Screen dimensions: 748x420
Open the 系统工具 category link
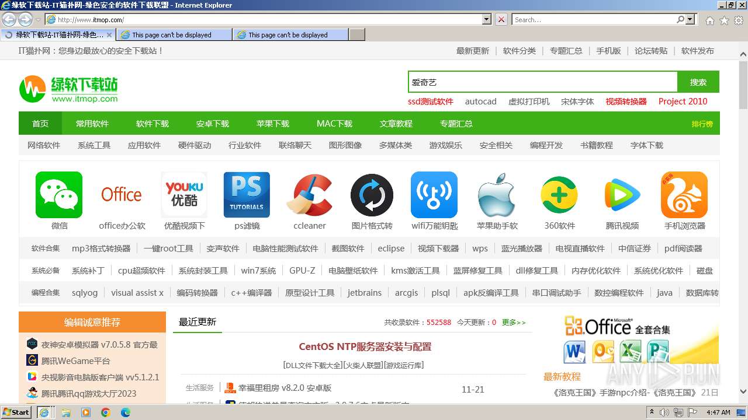click(x=94, y=145)
